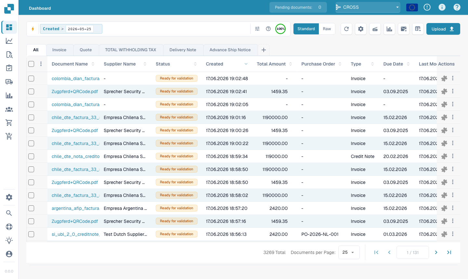Go to the next page of documents

tap(436, 252)
